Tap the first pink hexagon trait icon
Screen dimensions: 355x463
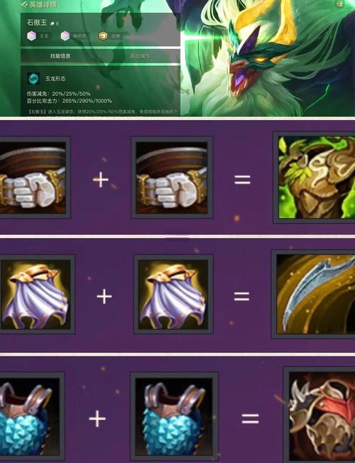pyautogui.click(x=31, y=36)
